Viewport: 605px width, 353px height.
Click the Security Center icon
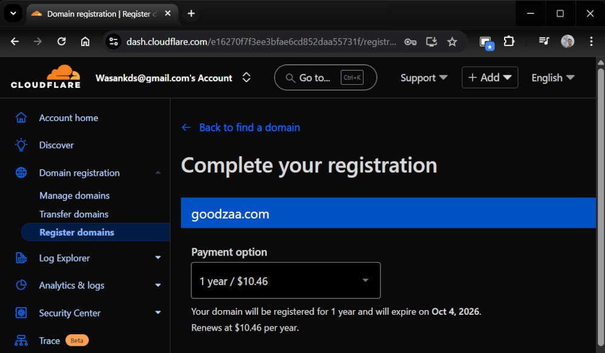[21, 313]
